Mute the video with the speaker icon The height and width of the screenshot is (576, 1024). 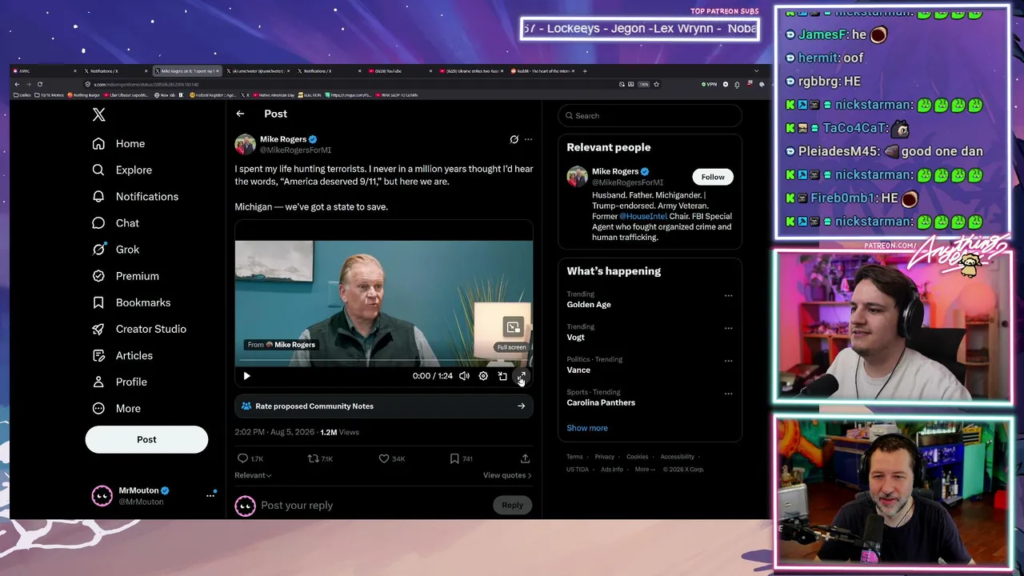(464, 376)
